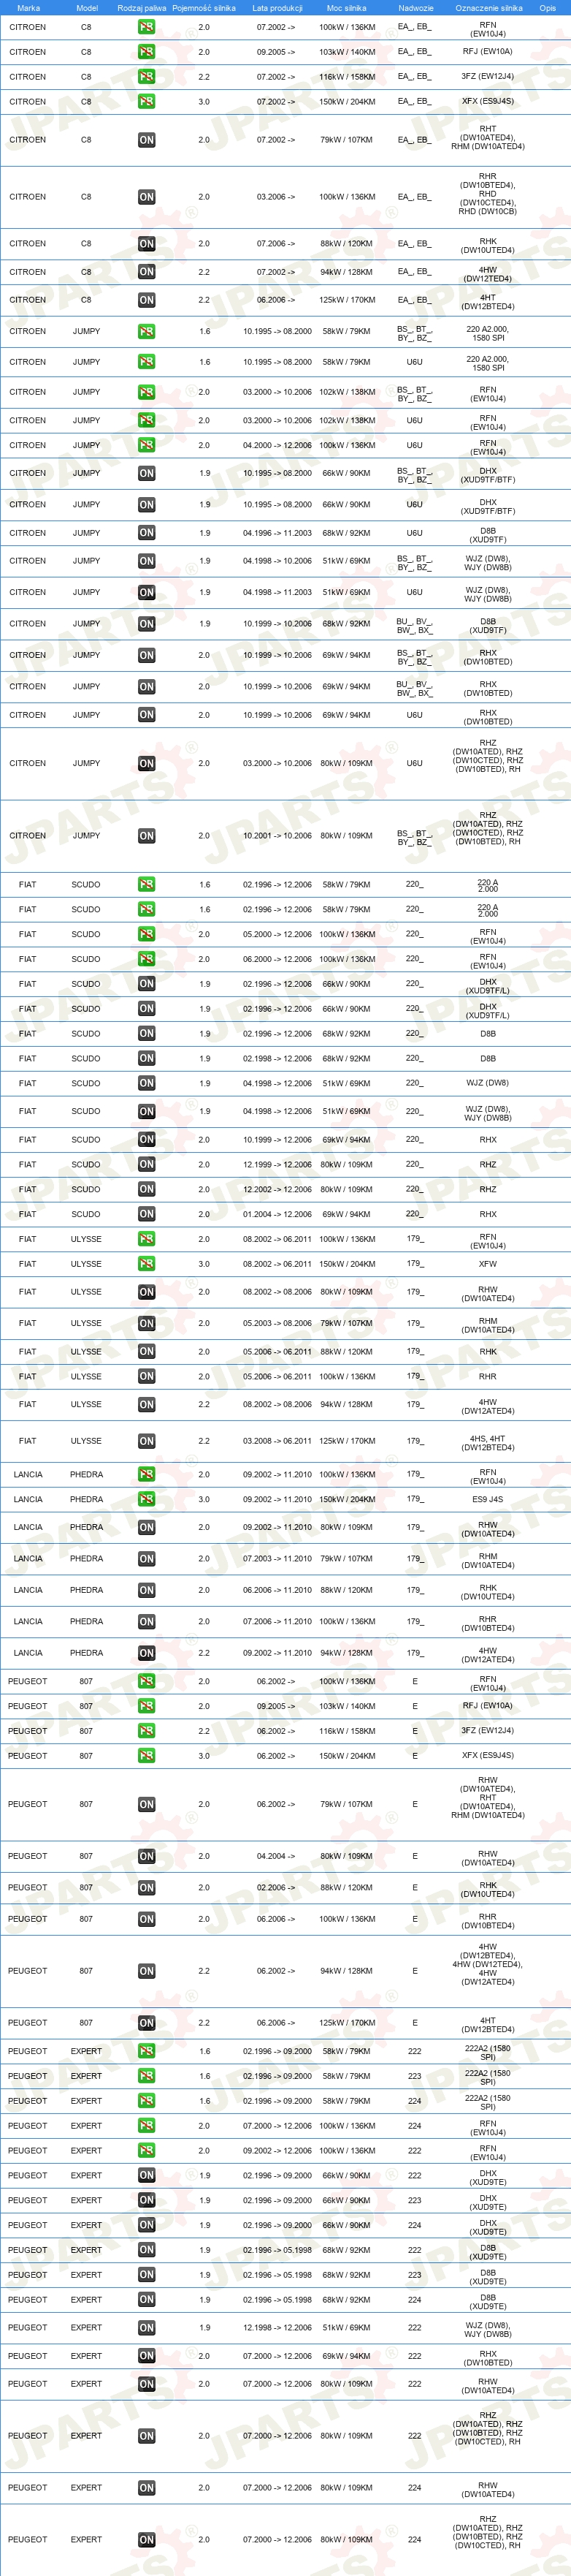Click the ON diesel icon for Fiat Ulysse 125kW 4HS
Screen dimensions: 571x2576
[146, 1441]
